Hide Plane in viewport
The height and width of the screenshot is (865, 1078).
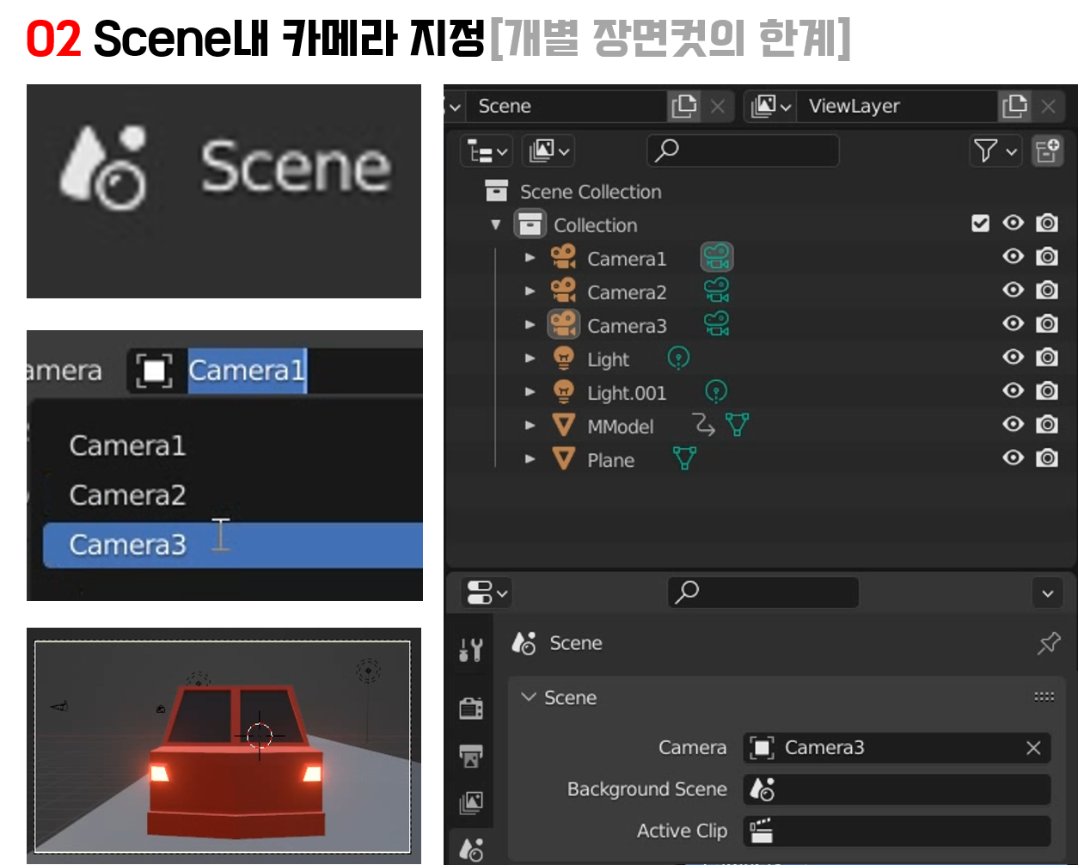point(1014,457)
